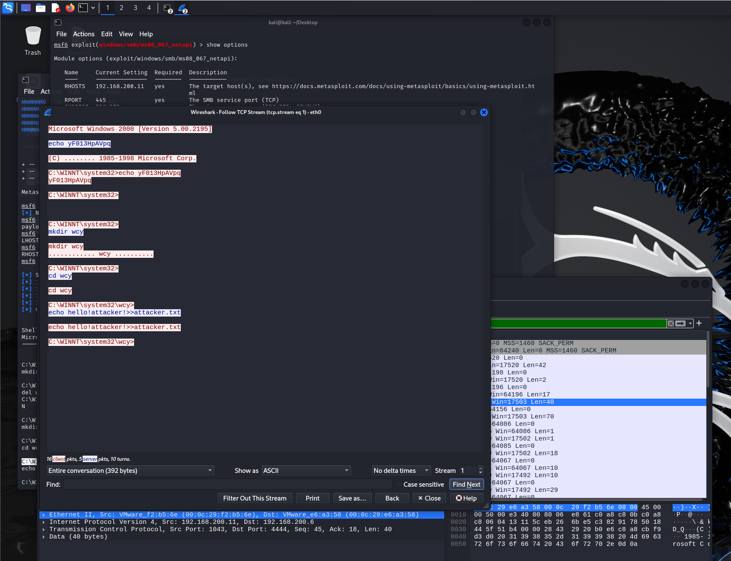The height and width of the screenshot is (561, 731).
Task: Click the Stream number field
Action: click(468, 470)
